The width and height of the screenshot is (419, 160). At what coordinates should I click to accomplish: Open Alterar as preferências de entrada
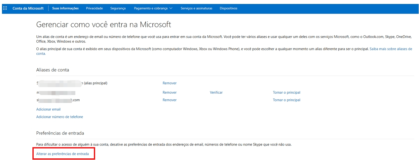[62, 154]
